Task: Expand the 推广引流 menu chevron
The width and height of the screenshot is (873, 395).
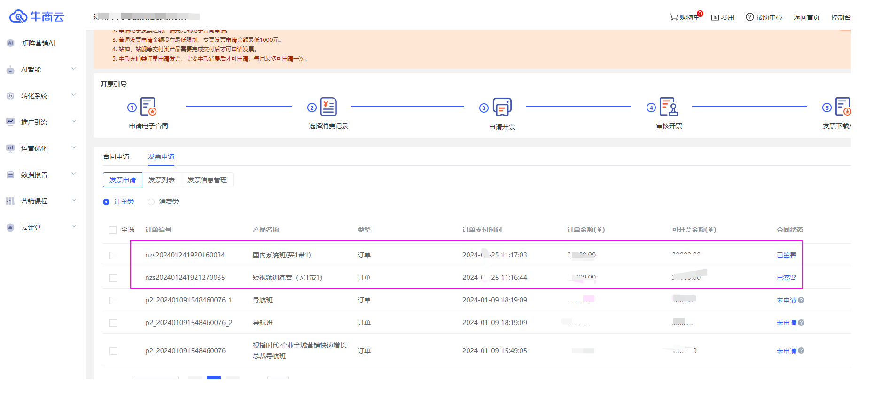Action: (74, 122)
